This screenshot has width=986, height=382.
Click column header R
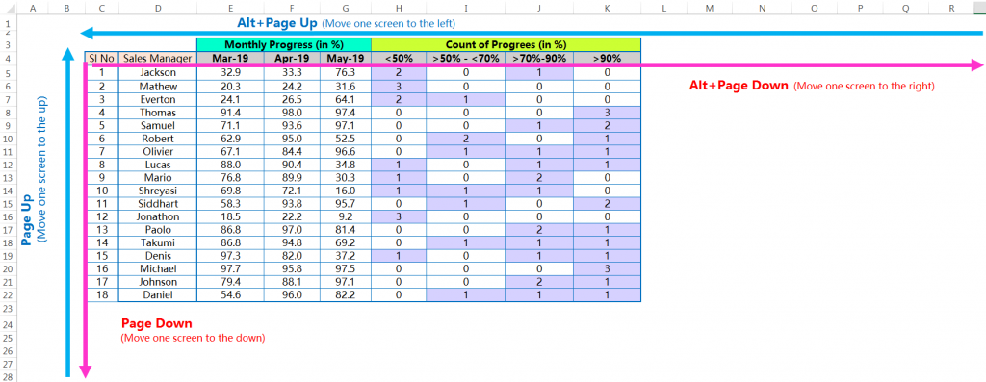coord(951,8)
